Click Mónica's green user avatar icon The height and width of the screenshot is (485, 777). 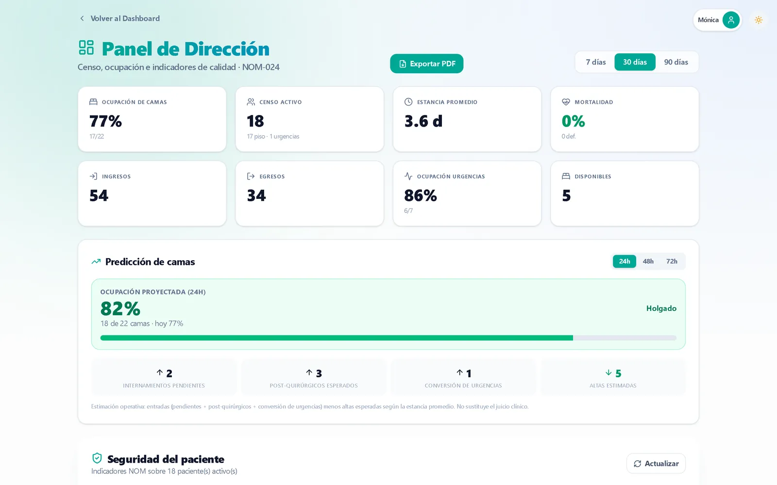(731, 20)
